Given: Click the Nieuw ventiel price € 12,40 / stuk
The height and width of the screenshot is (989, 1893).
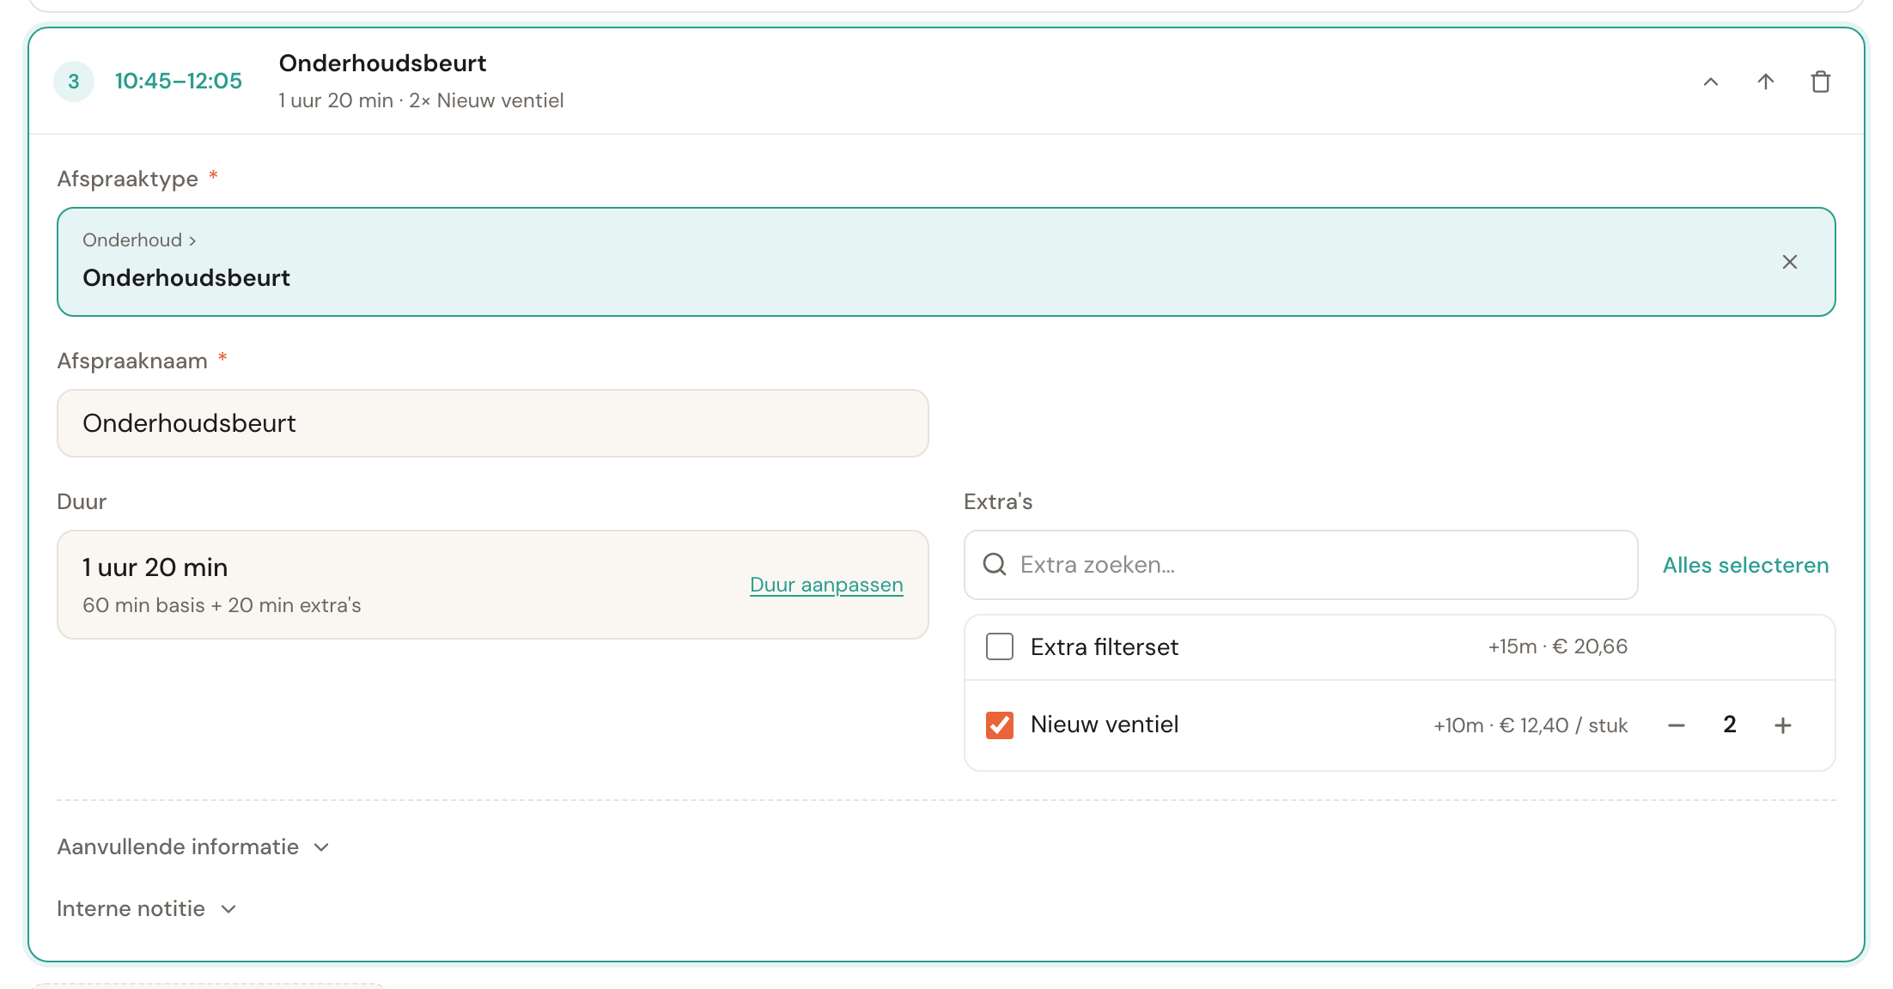Looking at the screenshot, I should tap(1563, 725).
